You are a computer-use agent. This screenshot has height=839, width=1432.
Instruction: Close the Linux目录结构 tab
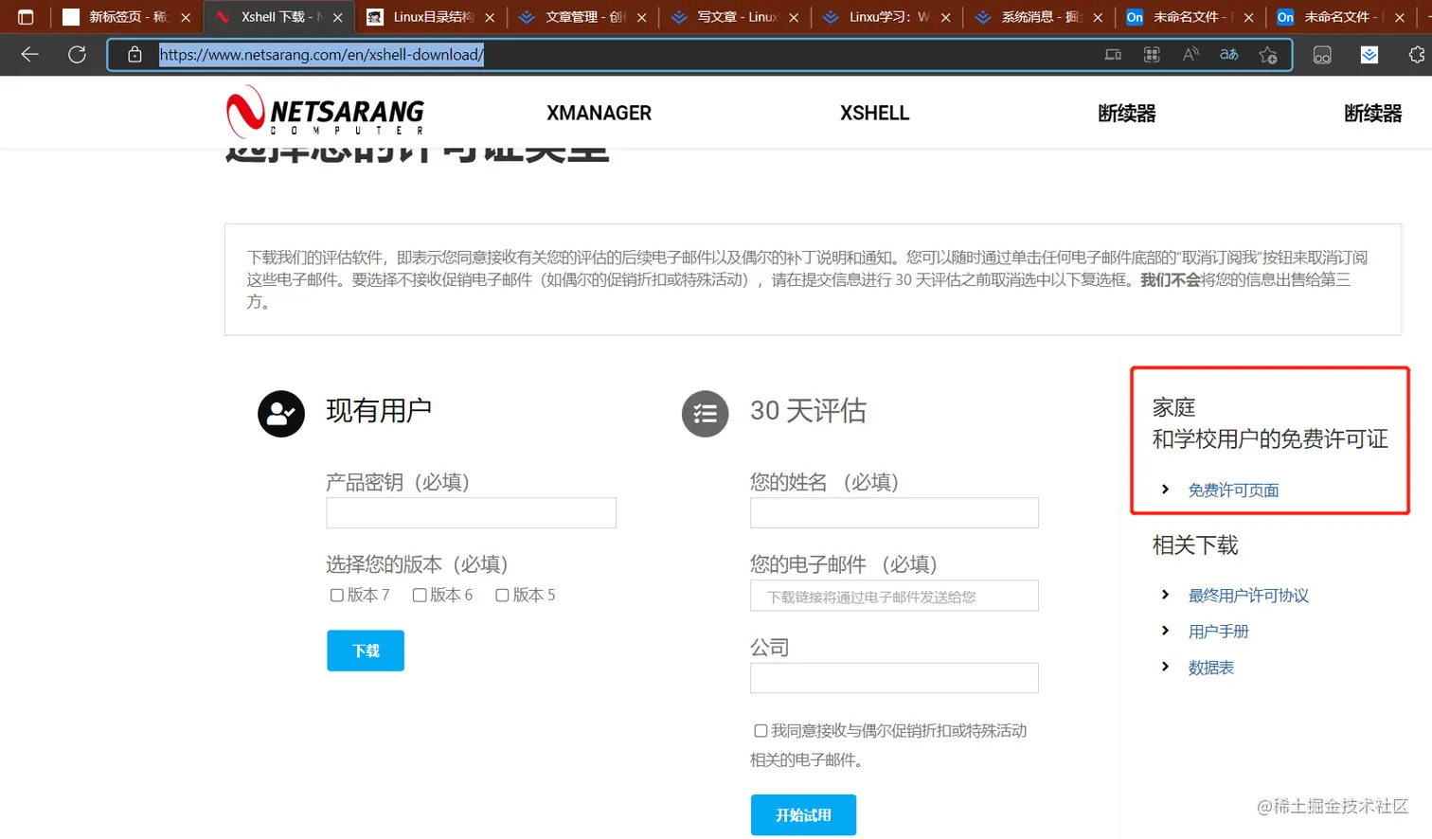pyautogui.click(x=490, y=17)
